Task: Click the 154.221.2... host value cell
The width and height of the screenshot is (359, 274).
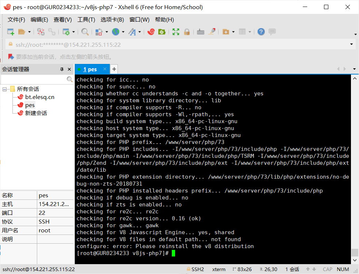Action: 55,204
